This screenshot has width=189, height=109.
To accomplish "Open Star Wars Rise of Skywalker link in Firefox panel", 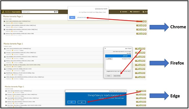I will (23, 65).
